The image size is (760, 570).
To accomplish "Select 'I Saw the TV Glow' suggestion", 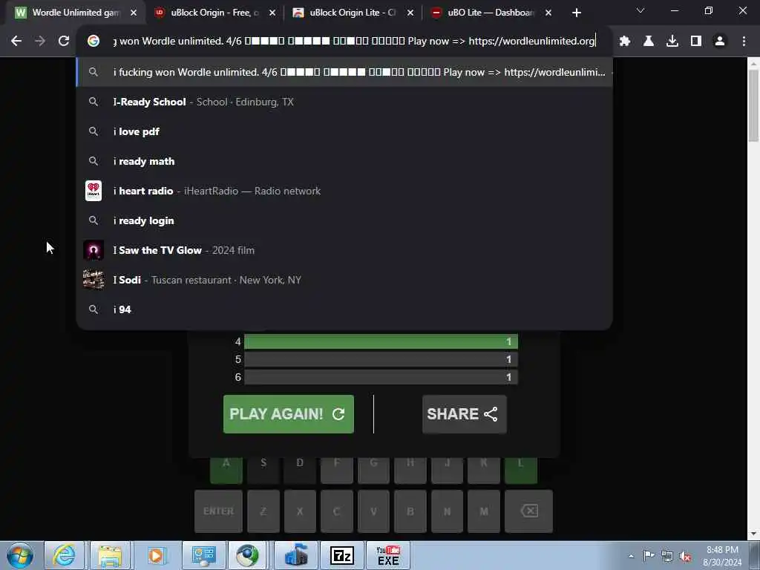I will 344,250.
